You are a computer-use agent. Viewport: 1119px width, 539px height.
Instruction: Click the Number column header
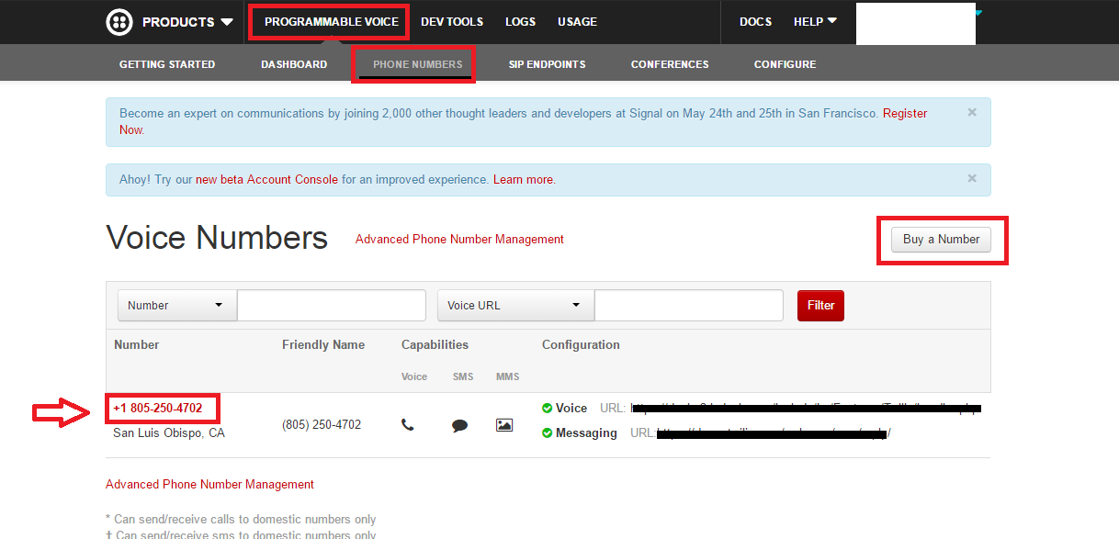[137, 345]
